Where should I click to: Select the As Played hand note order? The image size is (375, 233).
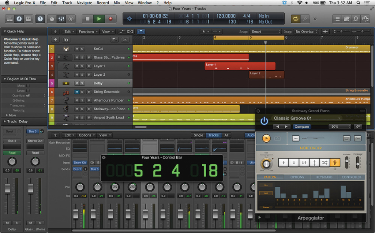tap(335, 163)
